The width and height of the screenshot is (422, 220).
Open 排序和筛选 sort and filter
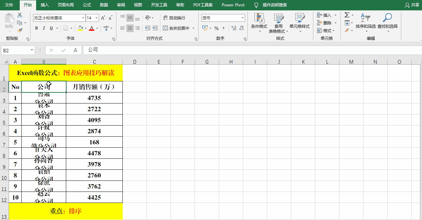[365, 23]
